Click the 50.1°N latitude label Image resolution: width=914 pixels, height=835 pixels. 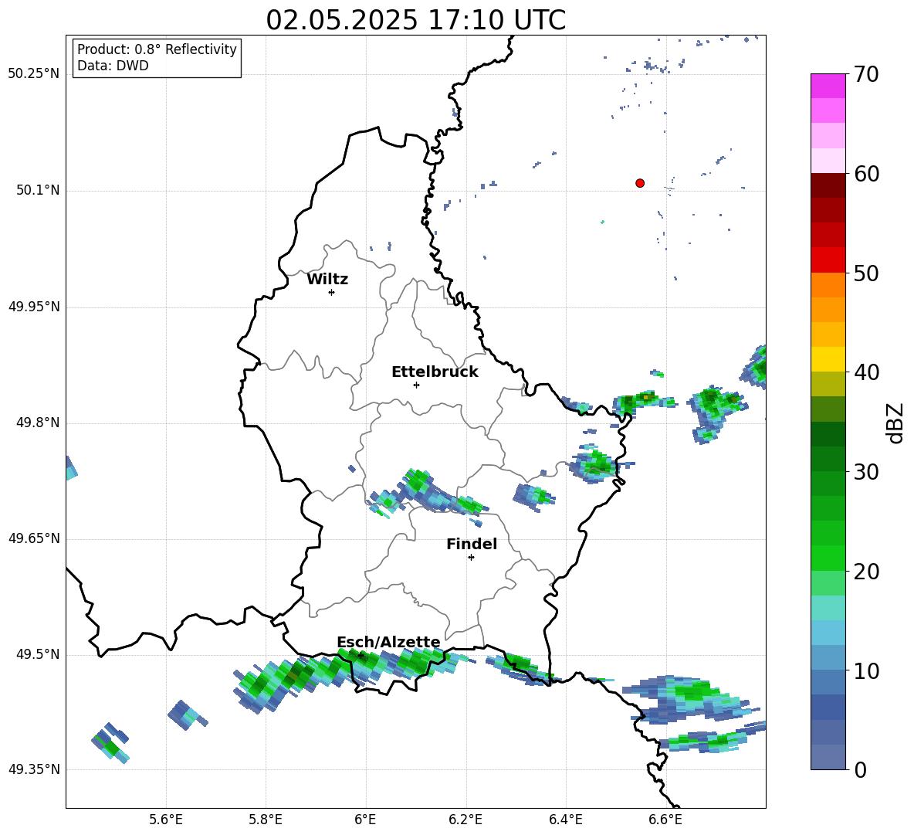(38, 190)
